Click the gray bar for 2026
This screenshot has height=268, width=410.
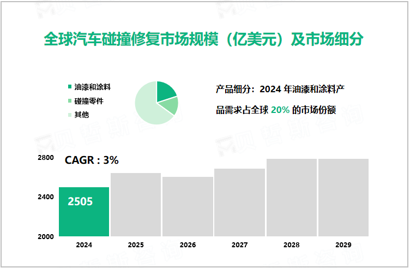pyautogui.click(x=188, y=206)
